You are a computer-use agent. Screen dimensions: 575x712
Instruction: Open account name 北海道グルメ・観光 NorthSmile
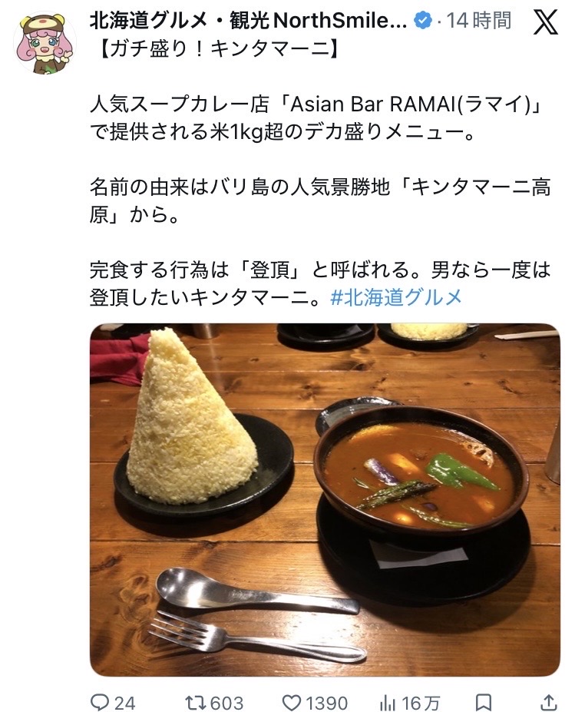coord(248,21)
